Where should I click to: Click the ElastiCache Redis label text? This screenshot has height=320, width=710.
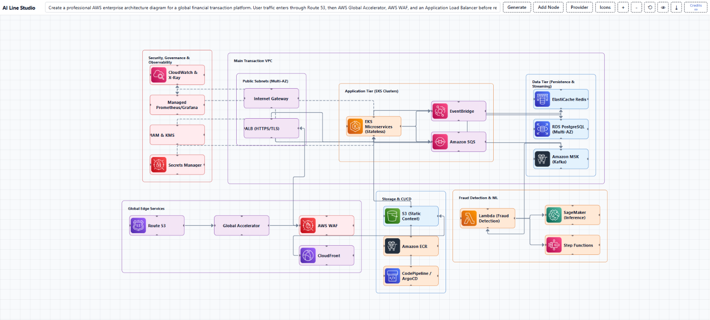[569, 99]
